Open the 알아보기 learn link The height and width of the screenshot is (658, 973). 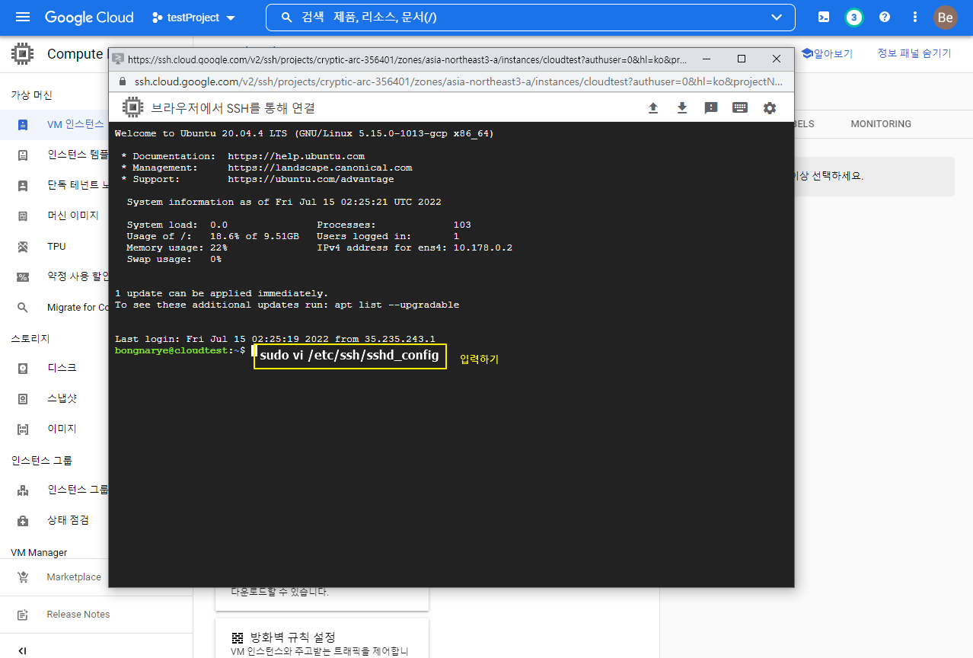pyautogui.click(x=827, y=53)
